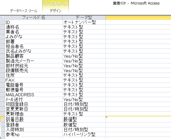
Task: Click the row selector beside ID
Action: pos(2,22)
